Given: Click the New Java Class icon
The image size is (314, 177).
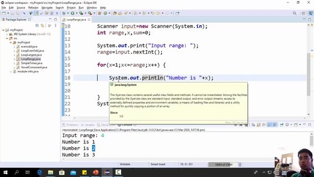Looking at the screenshot, I should click(x=105, y=13).
